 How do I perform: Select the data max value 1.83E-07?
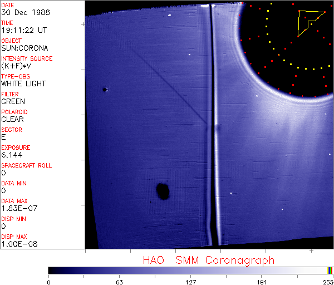click(x=19, y=208)
